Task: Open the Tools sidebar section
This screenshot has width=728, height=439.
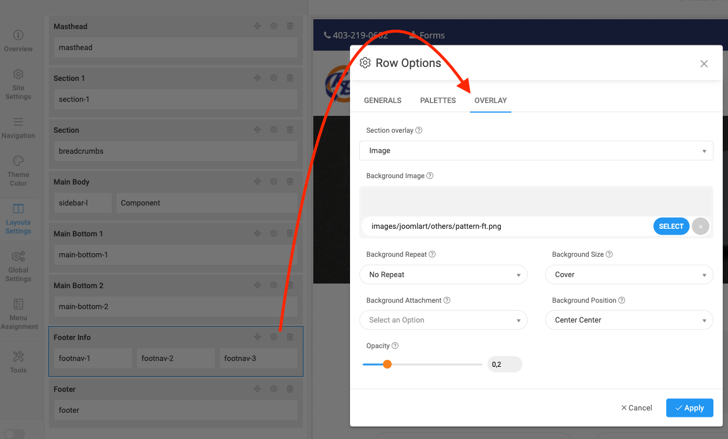Action: pyautogui.click(x=19, y=361)
